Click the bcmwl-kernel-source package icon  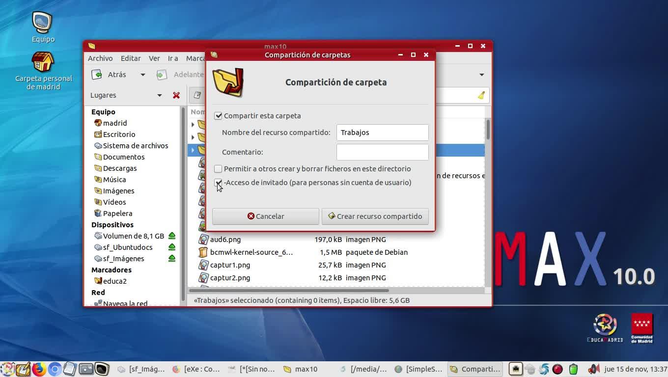203,252
